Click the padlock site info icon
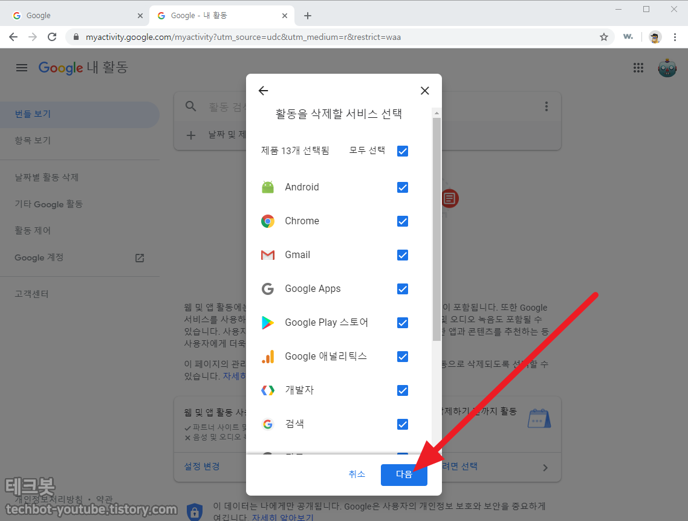 [76, 37]
